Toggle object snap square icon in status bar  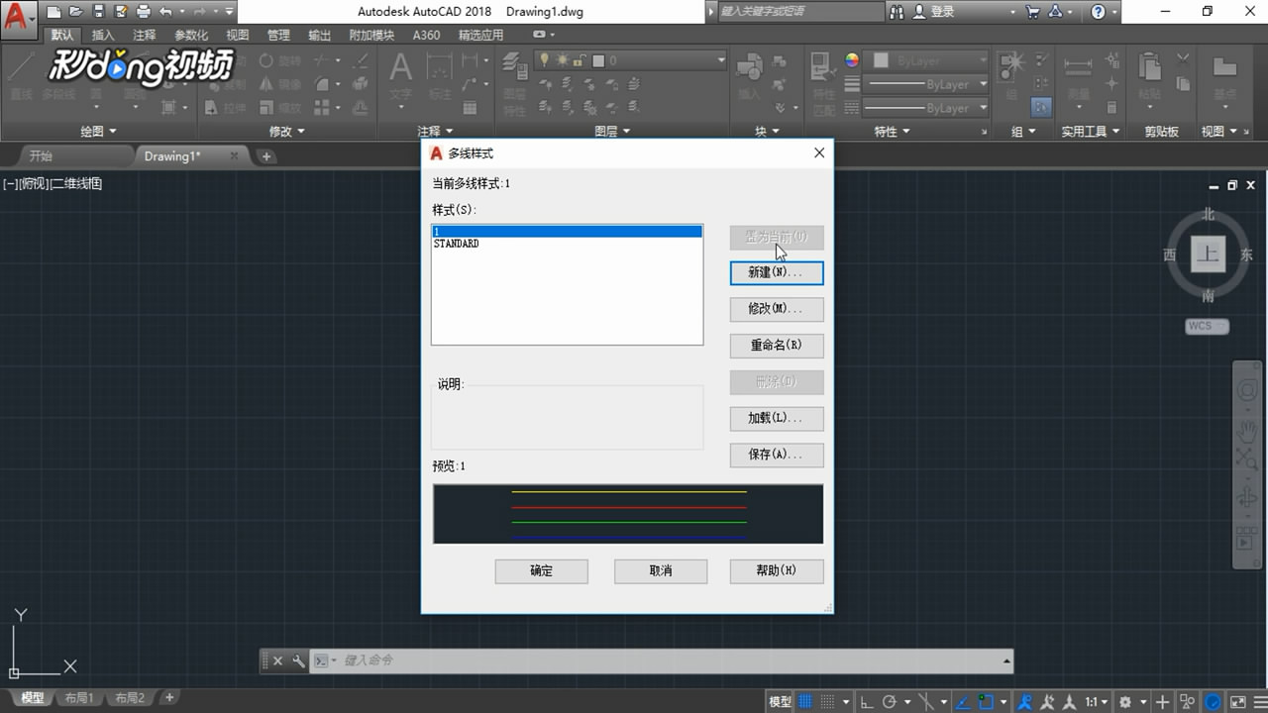tap(988, 702)
